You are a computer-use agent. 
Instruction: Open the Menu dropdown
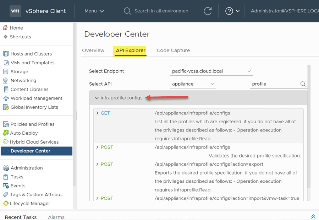click(94, 11)
